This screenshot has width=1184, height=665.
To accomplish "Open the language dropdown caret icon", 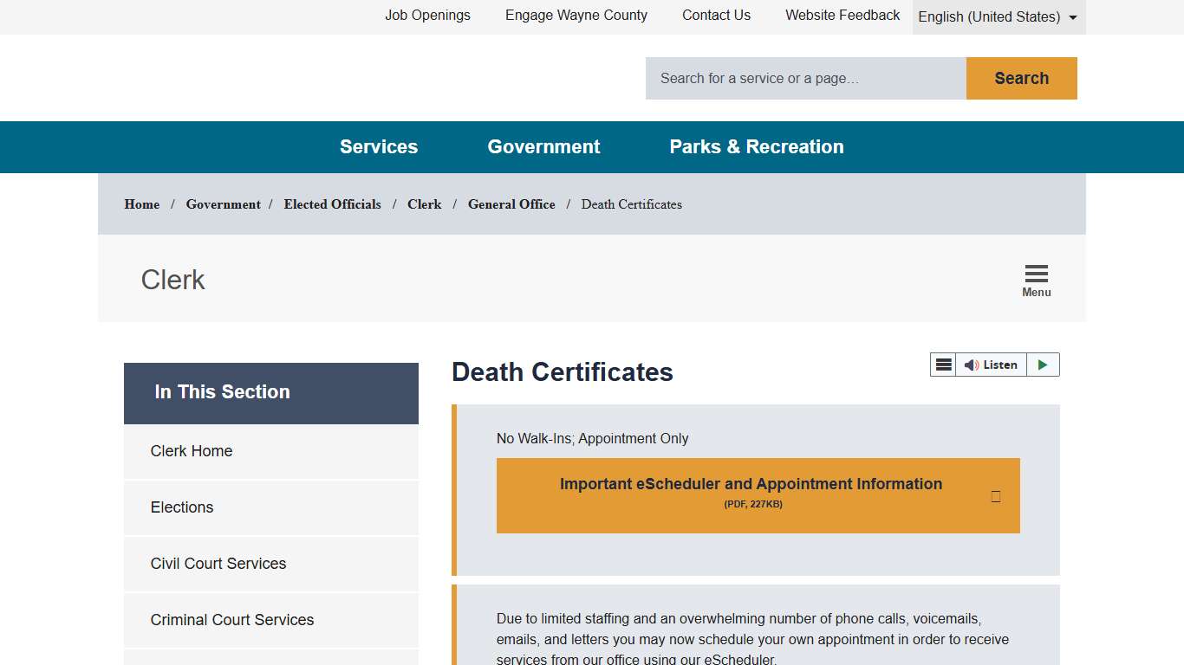I will [1072, 16].
